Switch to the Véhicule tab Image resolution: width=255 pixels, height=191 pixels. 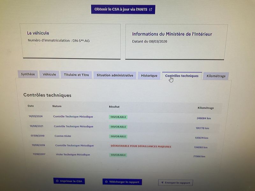[x=49, y=74]
